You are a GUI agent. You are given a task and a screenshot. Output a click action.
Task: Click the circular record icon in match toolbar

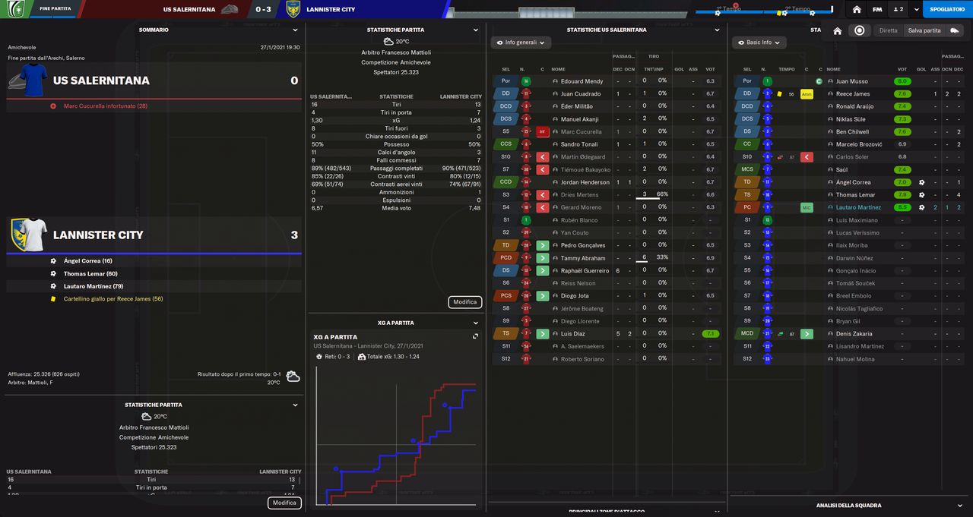click(x=860, y=31)
